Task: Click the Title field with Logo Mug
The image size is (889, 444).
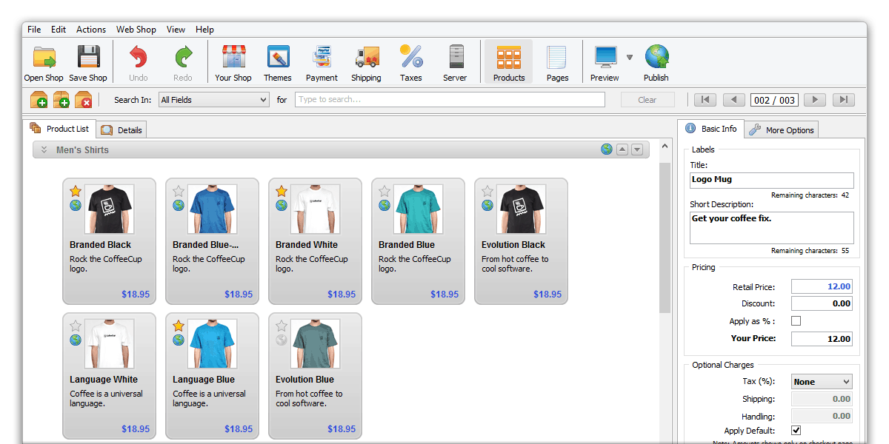Action: 772,180
